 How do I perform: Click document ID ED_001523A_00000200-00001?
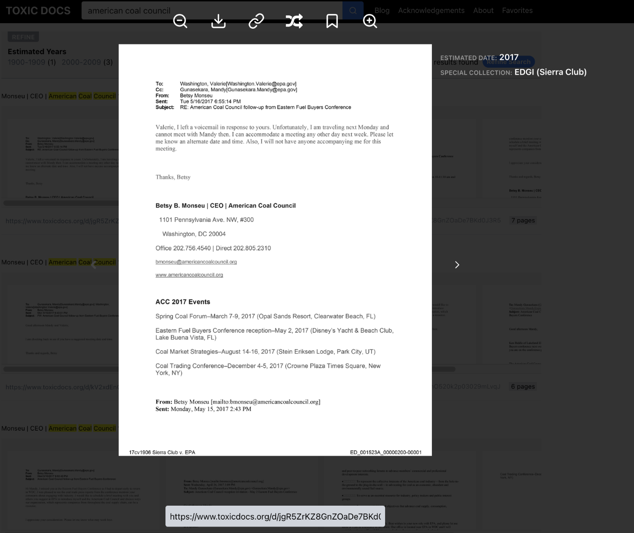tap(386, 452)
